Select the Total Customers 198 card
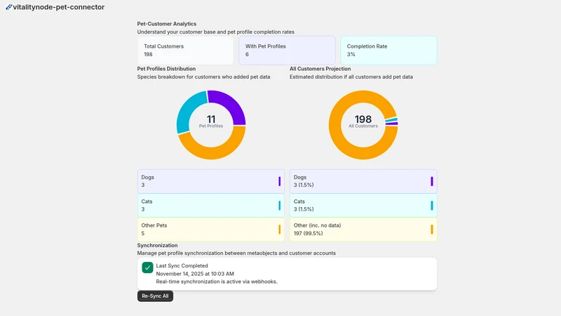The width and height of the screenshot is (561, 316). (185, 51)
